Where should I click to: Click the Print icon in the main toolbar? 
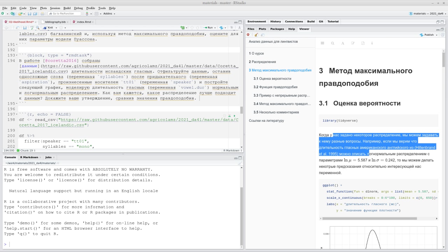click(42, 14)
